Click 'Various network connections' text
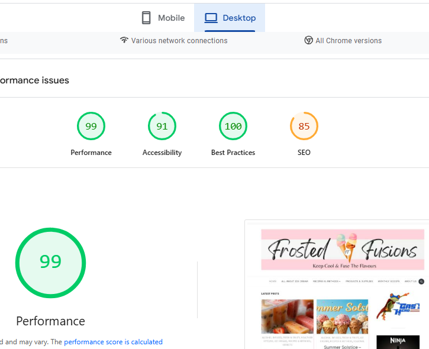Screen dimensions: 429x349 [179, 41]
